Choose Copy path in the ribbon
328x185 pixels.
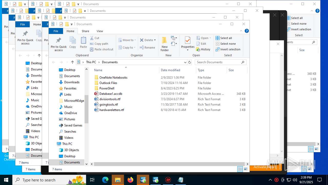point(99,44)
